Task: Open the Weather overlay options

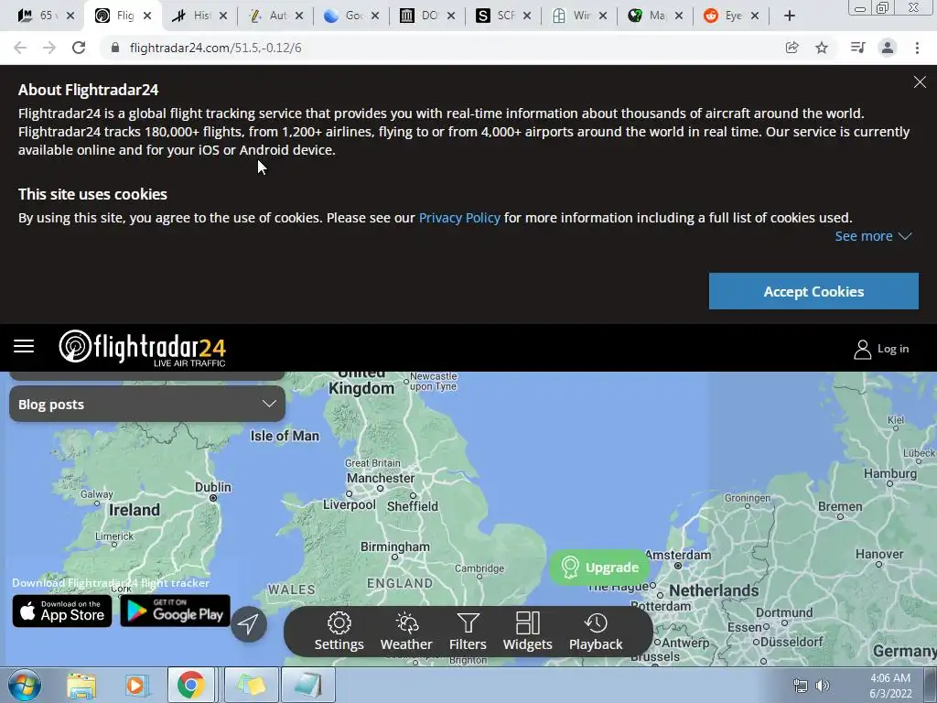Action: click(x=406, y=632)
